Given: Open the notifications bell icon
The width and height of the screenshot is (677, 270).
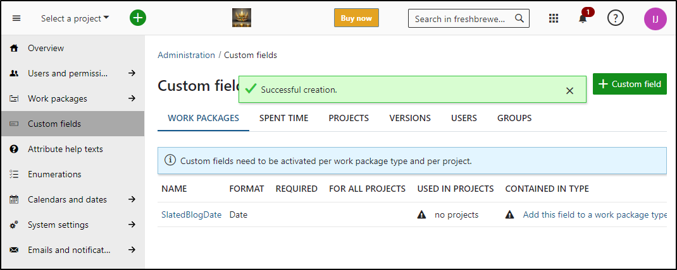Looking at the screenshot, I should coord(583,18).
